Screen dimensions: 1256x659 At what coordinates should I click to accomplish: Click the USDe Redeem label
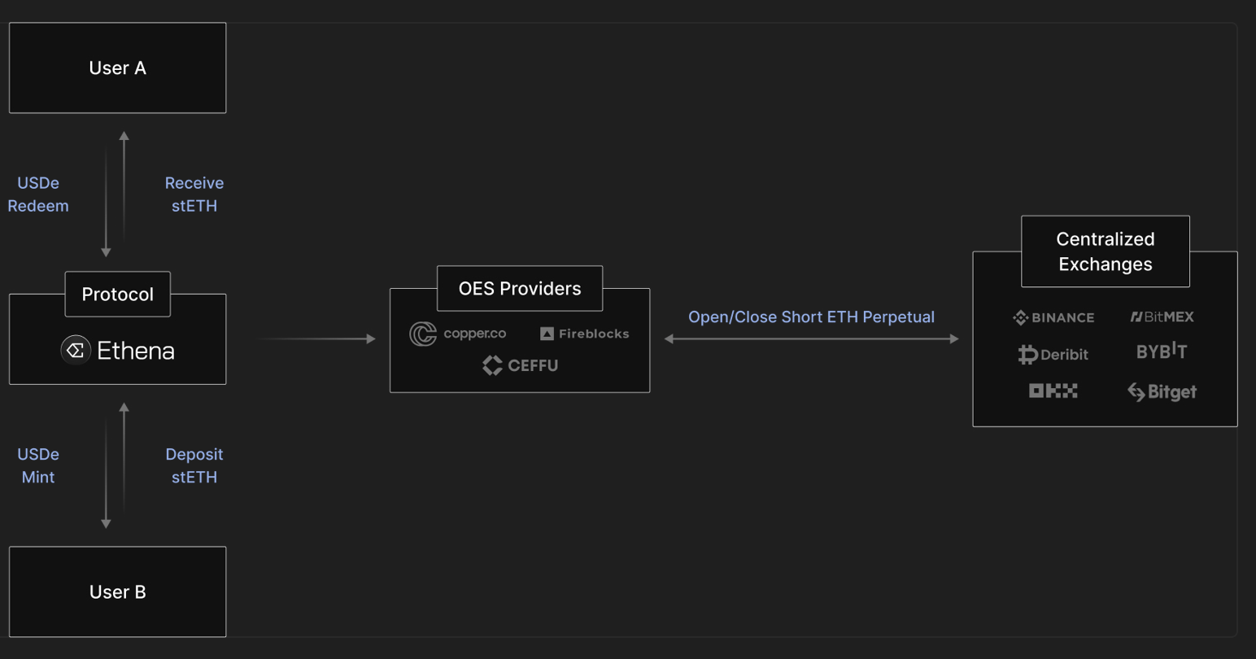pos(38,194)
